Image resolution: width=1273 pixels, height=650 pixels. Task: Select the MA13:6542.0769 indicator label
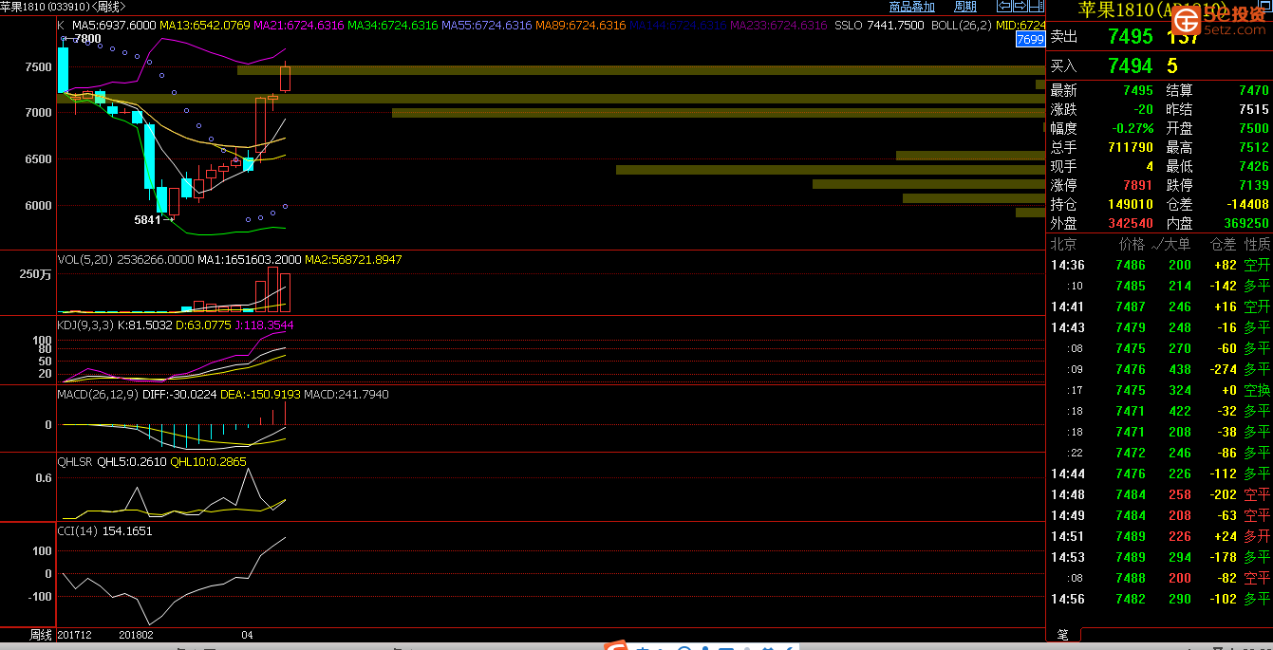[x=205, y=26]
